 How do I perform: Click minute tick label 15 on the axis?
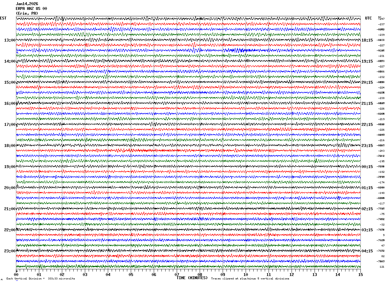pos(360,274)
